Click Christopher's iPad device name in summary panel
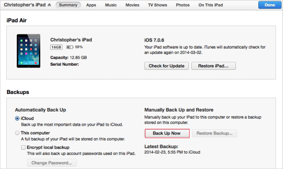The height and width of the screenshot is (169, 283). pyautogui.click(x=71, y=40)
